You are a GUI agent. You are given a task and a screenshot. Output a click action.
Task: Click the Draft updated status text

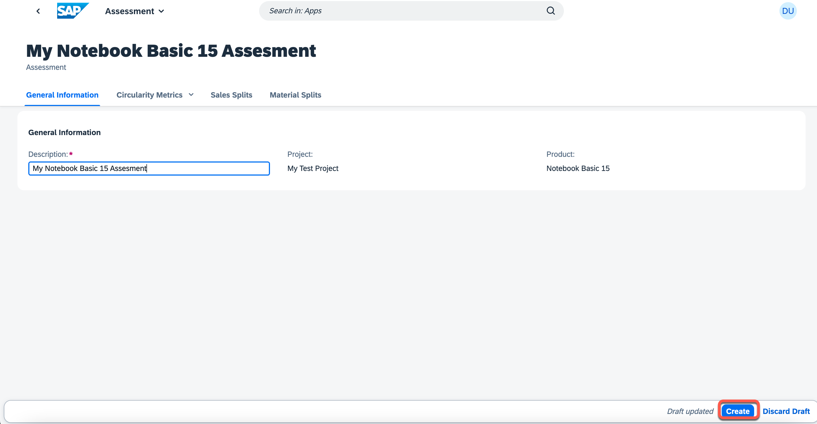(x=690, y=411)
